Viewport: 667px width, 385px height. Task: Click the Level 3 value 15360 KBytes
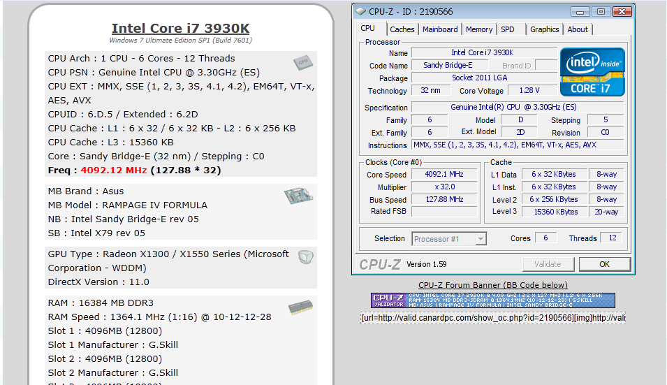[x=554, y=212]
